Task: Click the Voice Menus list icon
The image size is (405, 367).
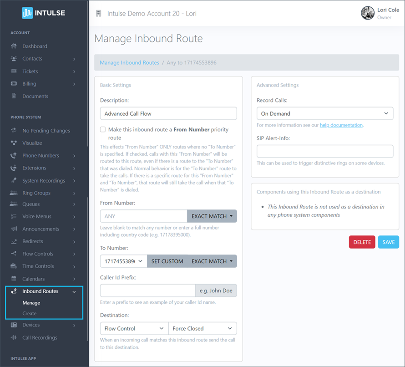Action: (x=14, y=216)
